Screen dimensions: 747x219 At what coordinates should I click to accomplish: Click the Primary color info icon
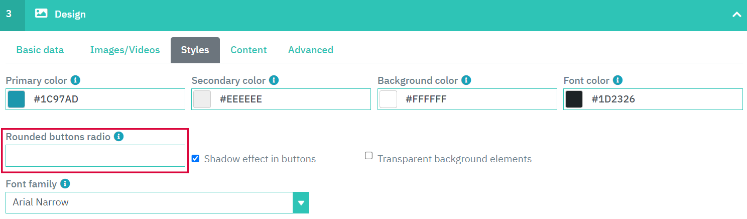pos(76,80)
